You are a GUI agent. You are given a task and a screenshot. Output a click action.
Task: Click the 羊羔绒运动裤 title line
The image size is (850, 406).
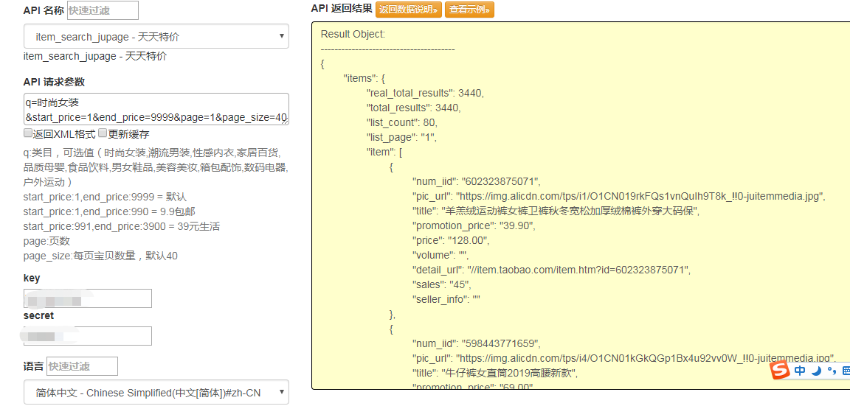point(556,211)
